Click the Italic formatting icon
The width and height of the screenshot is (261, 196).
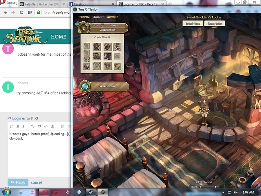coord(24,126)
